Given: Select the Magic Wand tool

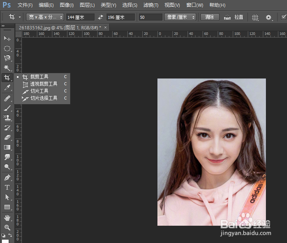Looking at the screenshot, I should pyautogui.click(x=7, y=68).
